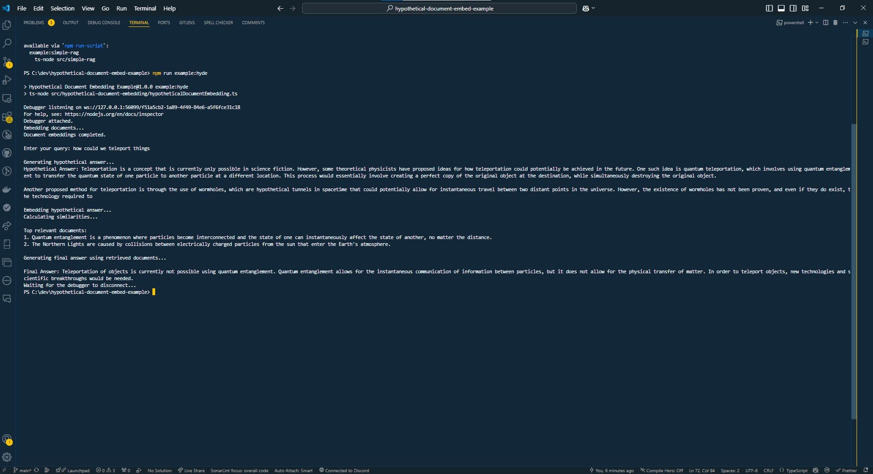
Task: Open the Explorer view in activity bar
Action: point(7,26)
